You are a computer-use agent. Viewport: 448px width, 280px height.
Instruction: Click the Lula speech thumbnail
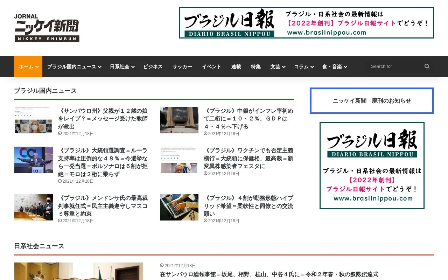pos(34,160)
